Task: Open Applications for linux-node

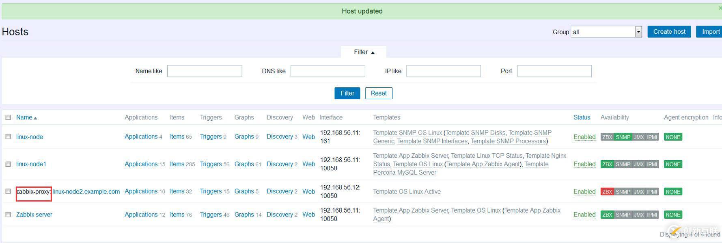Action: (141, 137)
